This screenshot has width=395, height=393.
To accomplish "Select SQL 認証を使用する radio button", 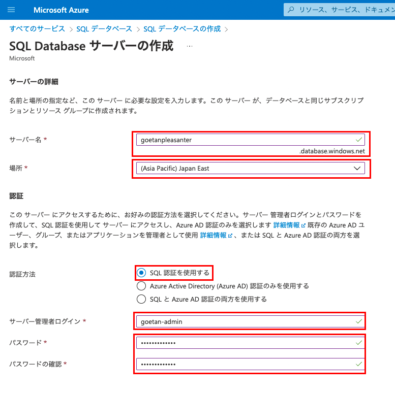I will (x=141, y=273).
